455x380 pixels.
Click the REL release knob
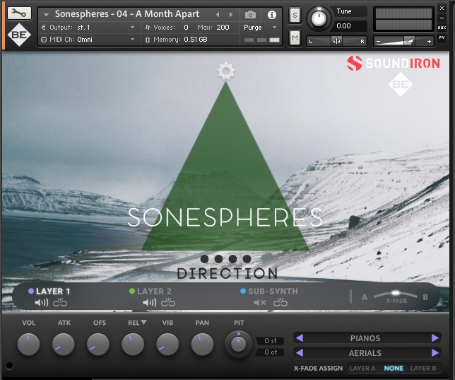(x=133, y=344)
